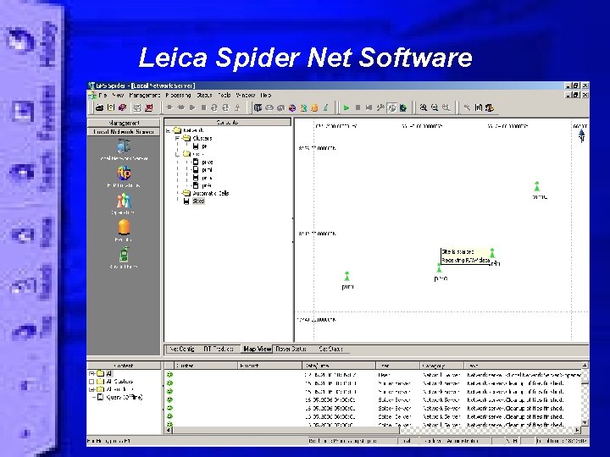The width and height of the screenshot is (610, 457).
Task: Switch to the Rover Status tab
Action: [x=291, y=349]
